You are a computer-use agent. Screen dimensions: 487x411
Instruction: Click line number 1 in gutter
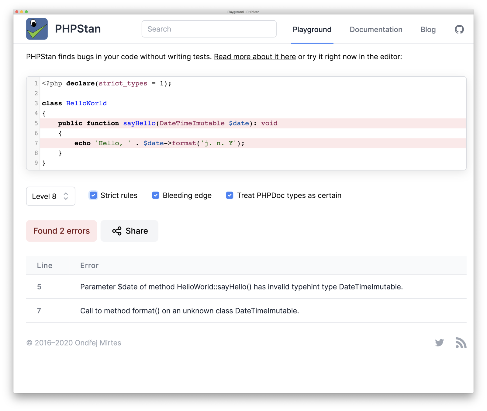(36, 83)
